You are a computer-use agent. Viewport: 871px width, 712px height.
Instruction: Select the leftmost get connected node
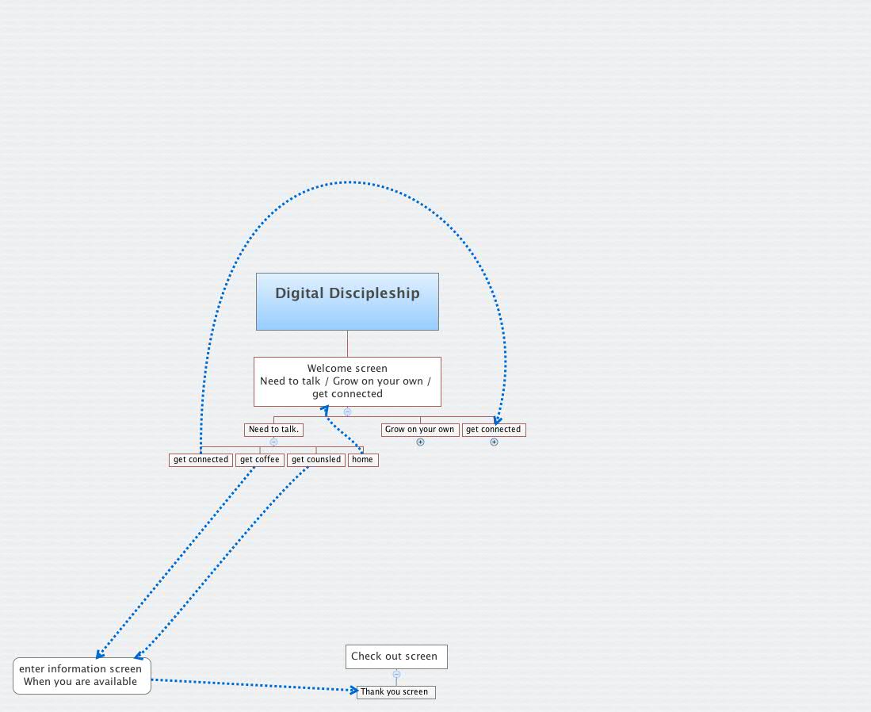(x=200, y=459)
